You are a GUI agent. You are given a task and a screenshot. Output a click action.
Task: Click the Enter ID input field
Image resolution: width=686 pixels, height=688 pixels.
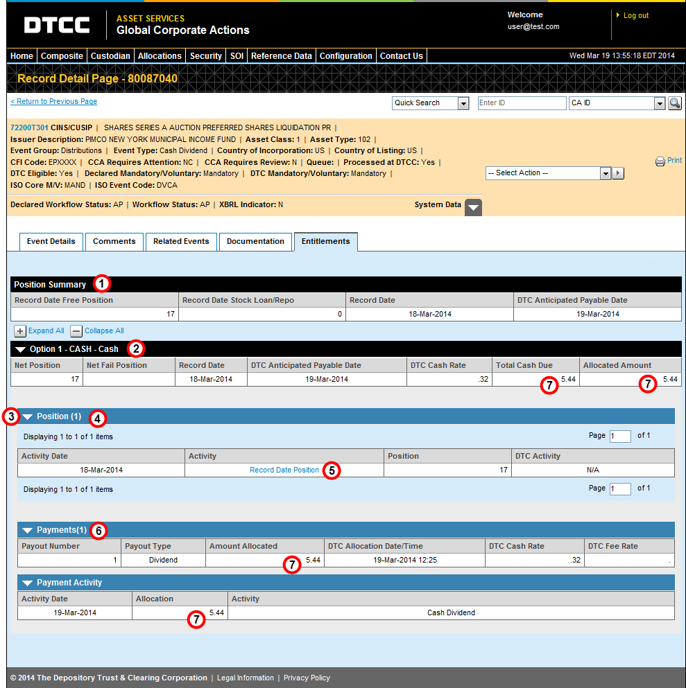pyautogui.click(x=522, y=103)
